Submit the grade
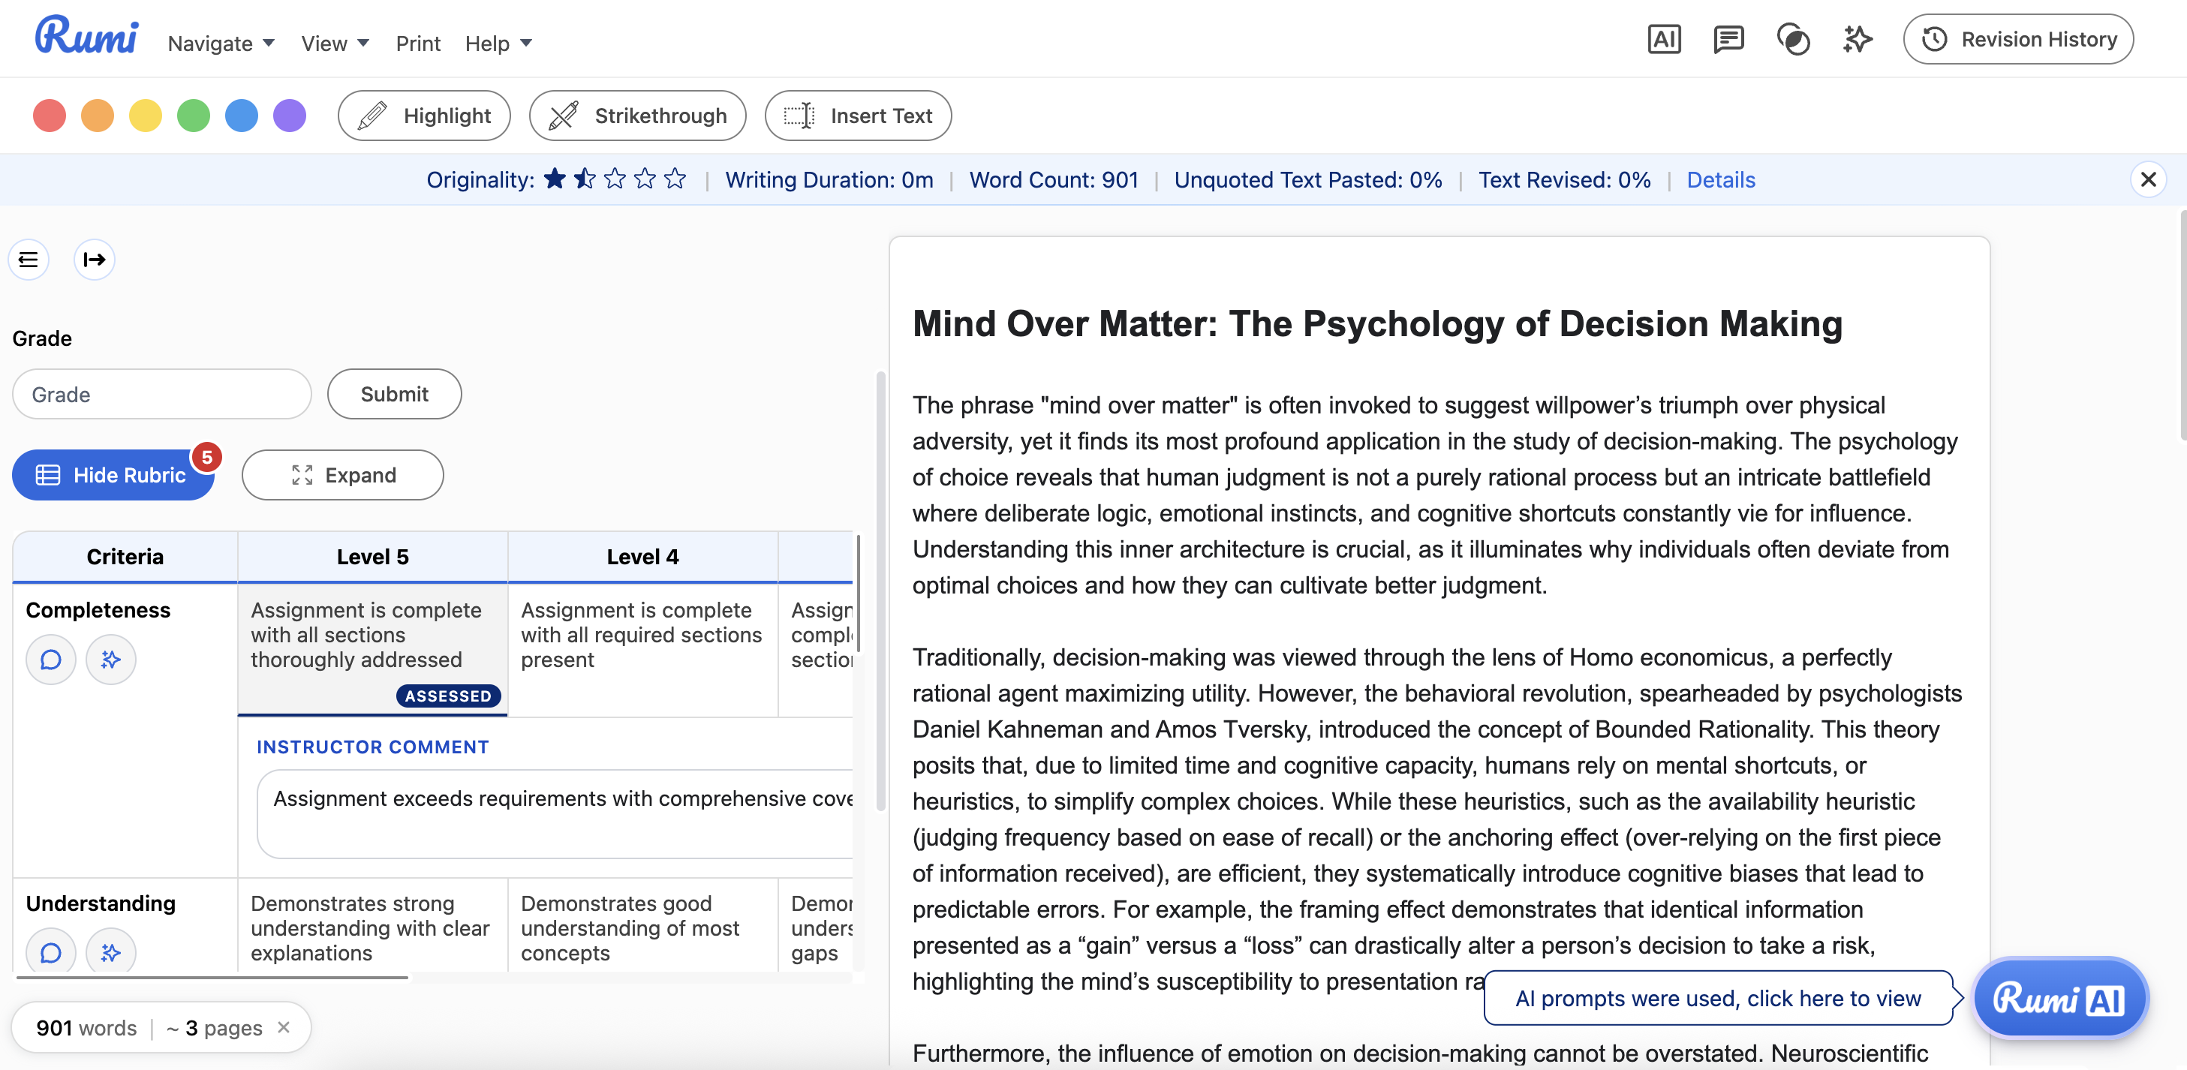 click(x=394, y=394)
